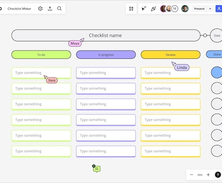Screen dimensions: 222x183
Task: Open the apps shapes icon
Action: tap(131, 9)
